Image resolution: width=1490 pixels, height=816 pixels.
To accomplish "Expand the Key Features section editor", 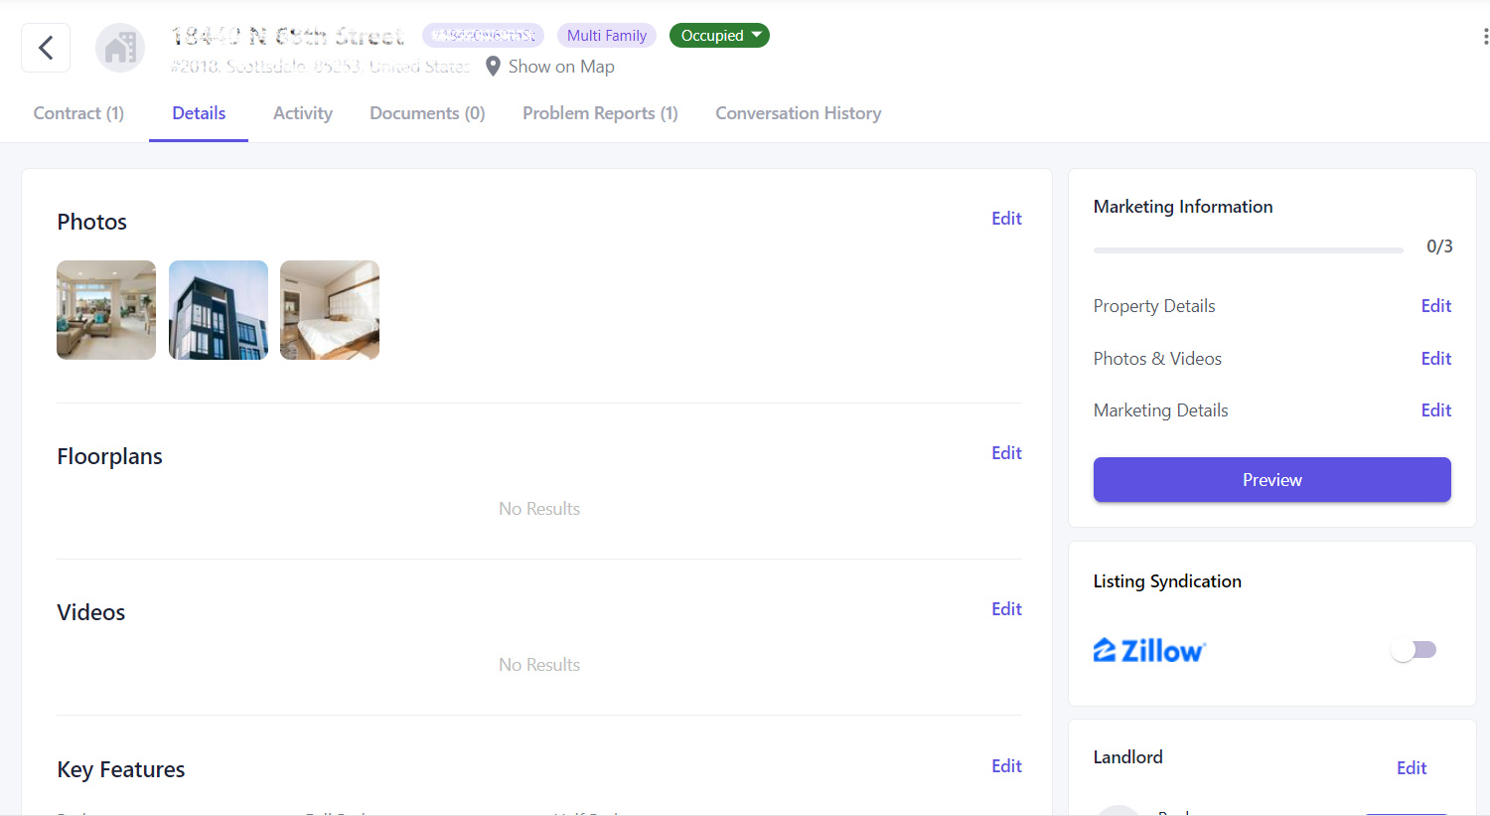I will coord(1005,765).
